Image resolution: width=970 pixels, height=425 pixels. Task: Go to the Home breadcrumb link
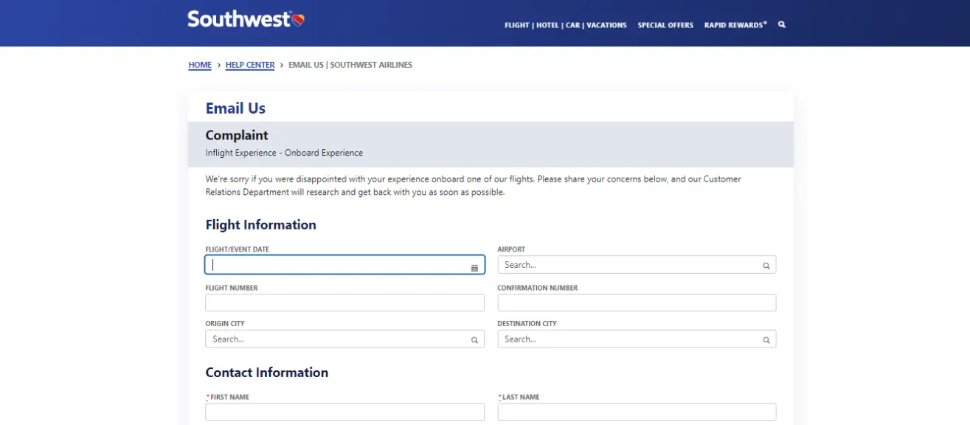[x=200, y=65]
